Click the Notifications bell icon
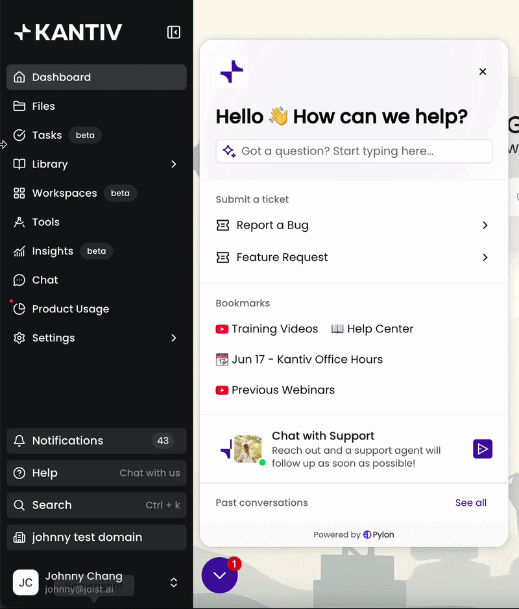The height and width of the screenshot is (609, 519). tap(19, 441)
